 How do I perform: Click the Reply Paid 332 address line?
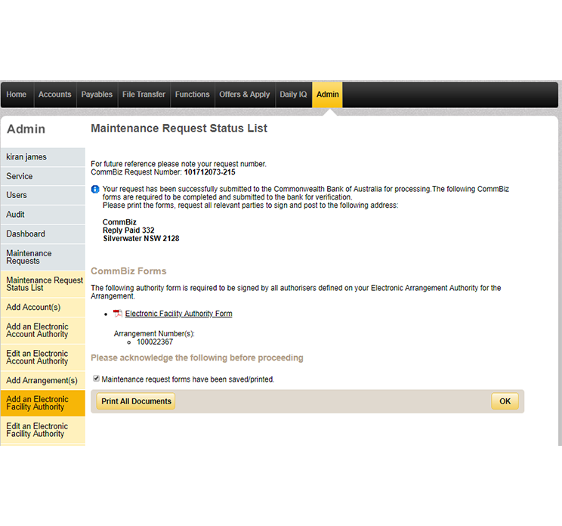(128, 231)
